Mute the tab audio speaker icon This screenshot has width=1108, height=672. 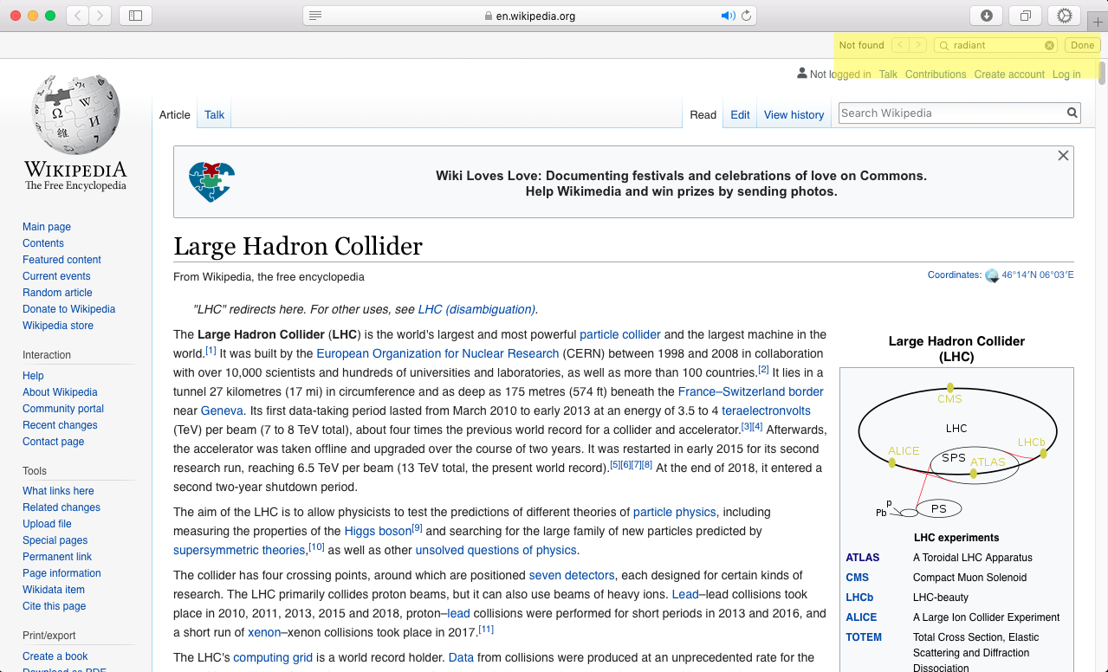728,16
